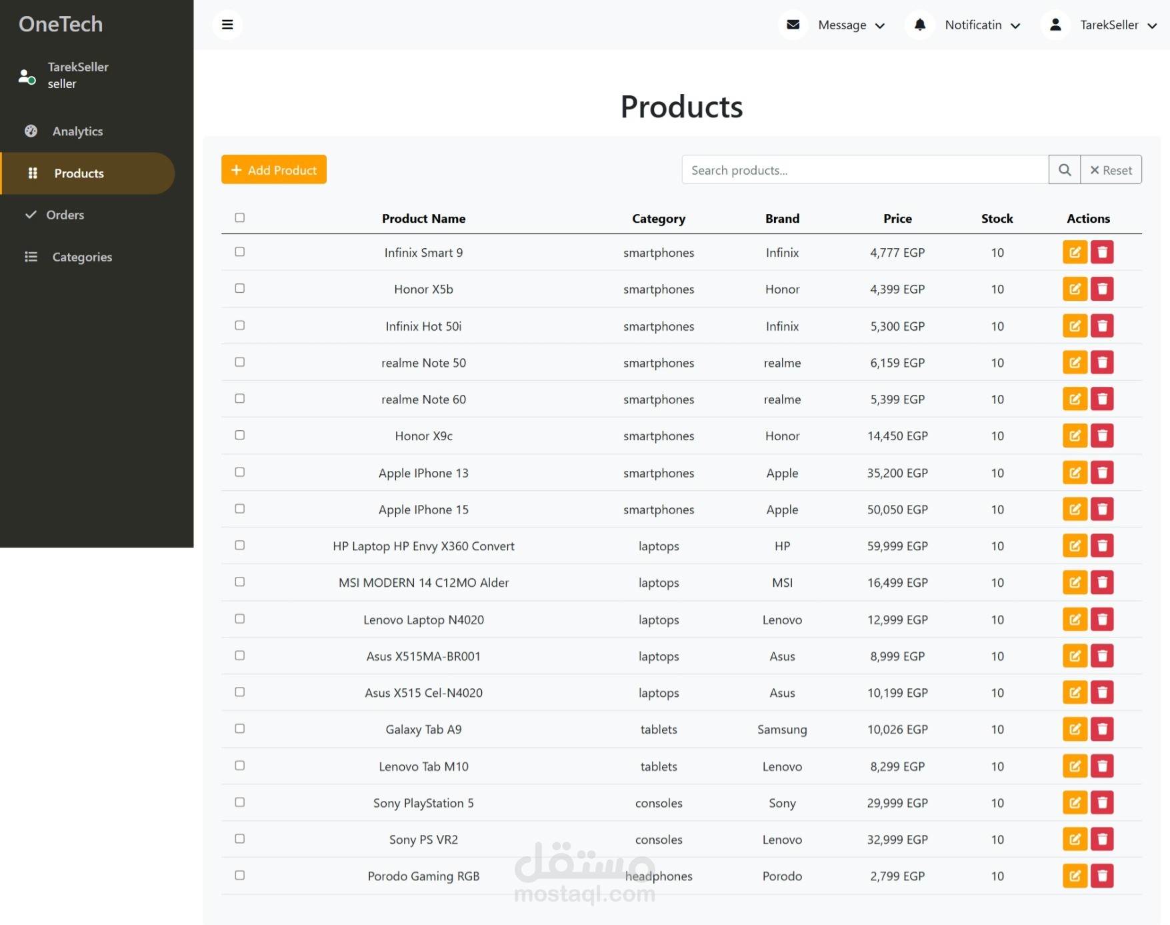
Task: Click the Stock column header
Action: click(997, 219)
